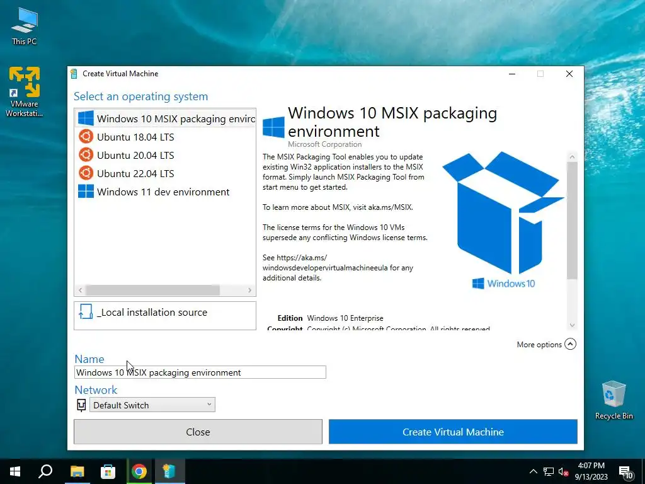Click Create Virtual Machine button

coord(453,432)
